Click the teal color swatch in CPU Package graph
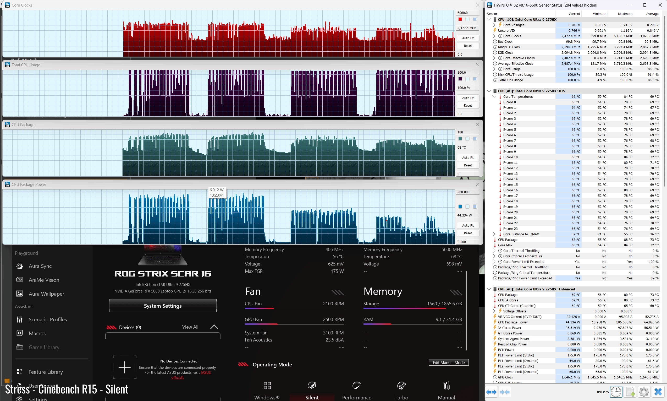The image size is (667, 401). tap(460, 139)
